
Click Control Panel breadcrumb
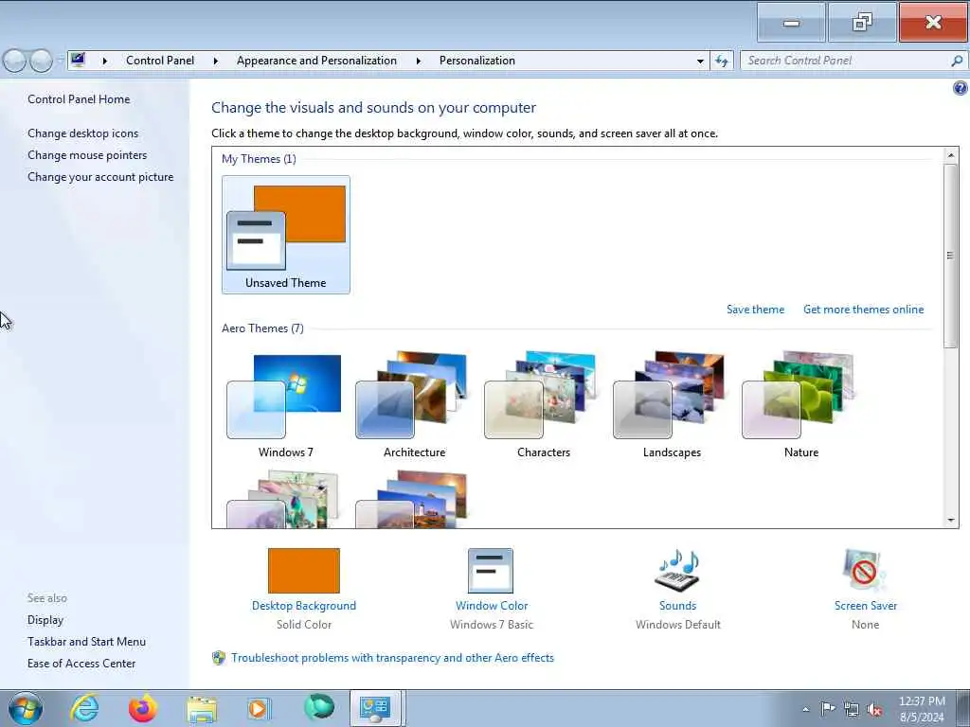160,61
